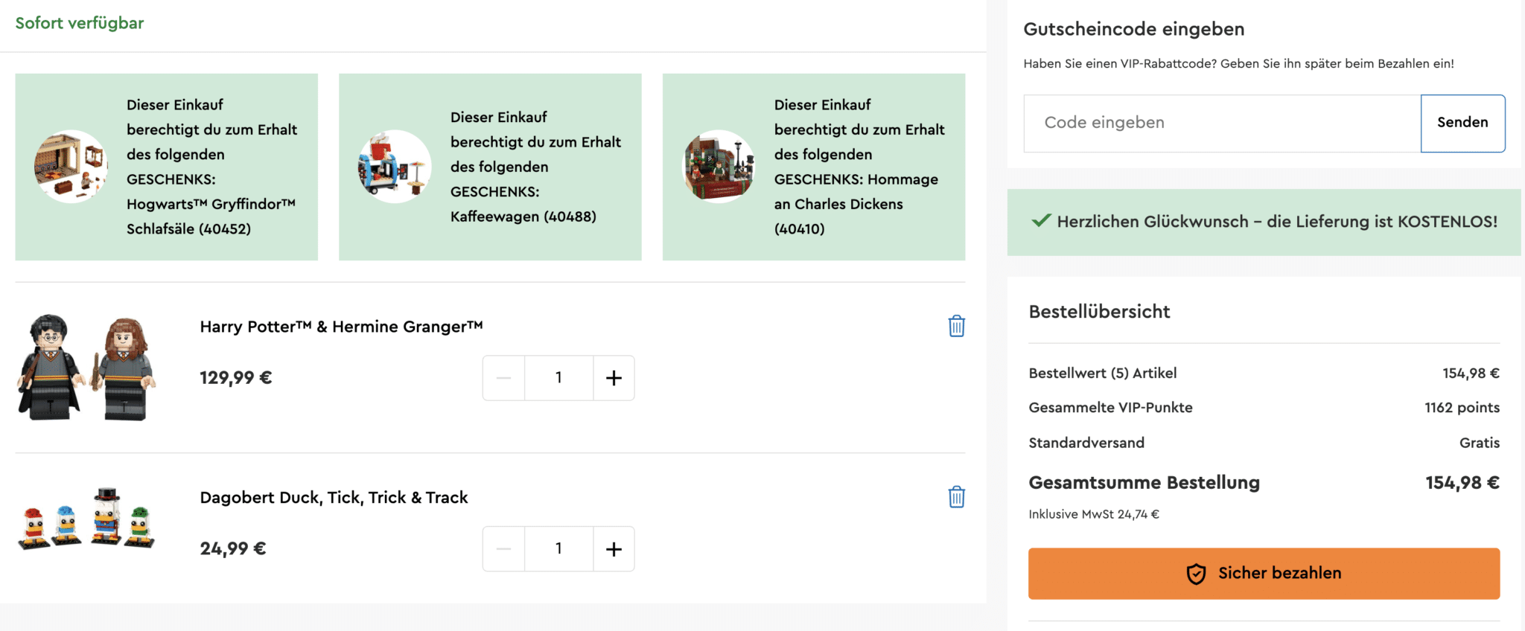
Task: Decrease Dagobert Duck quantity with minus
Action: click(504, 549)
